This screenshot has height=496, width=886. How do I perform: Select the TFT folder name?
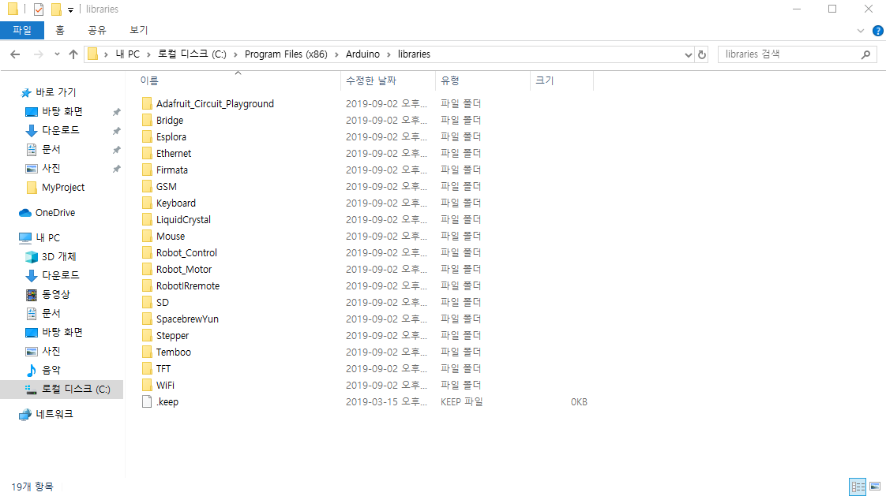click(x=163, y=368)
